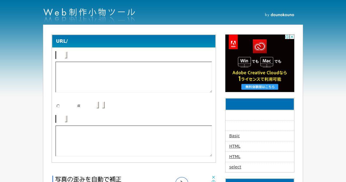Screen dimensions: 346x182
Task: Click second small button right of radios
Action: [104, 105]
